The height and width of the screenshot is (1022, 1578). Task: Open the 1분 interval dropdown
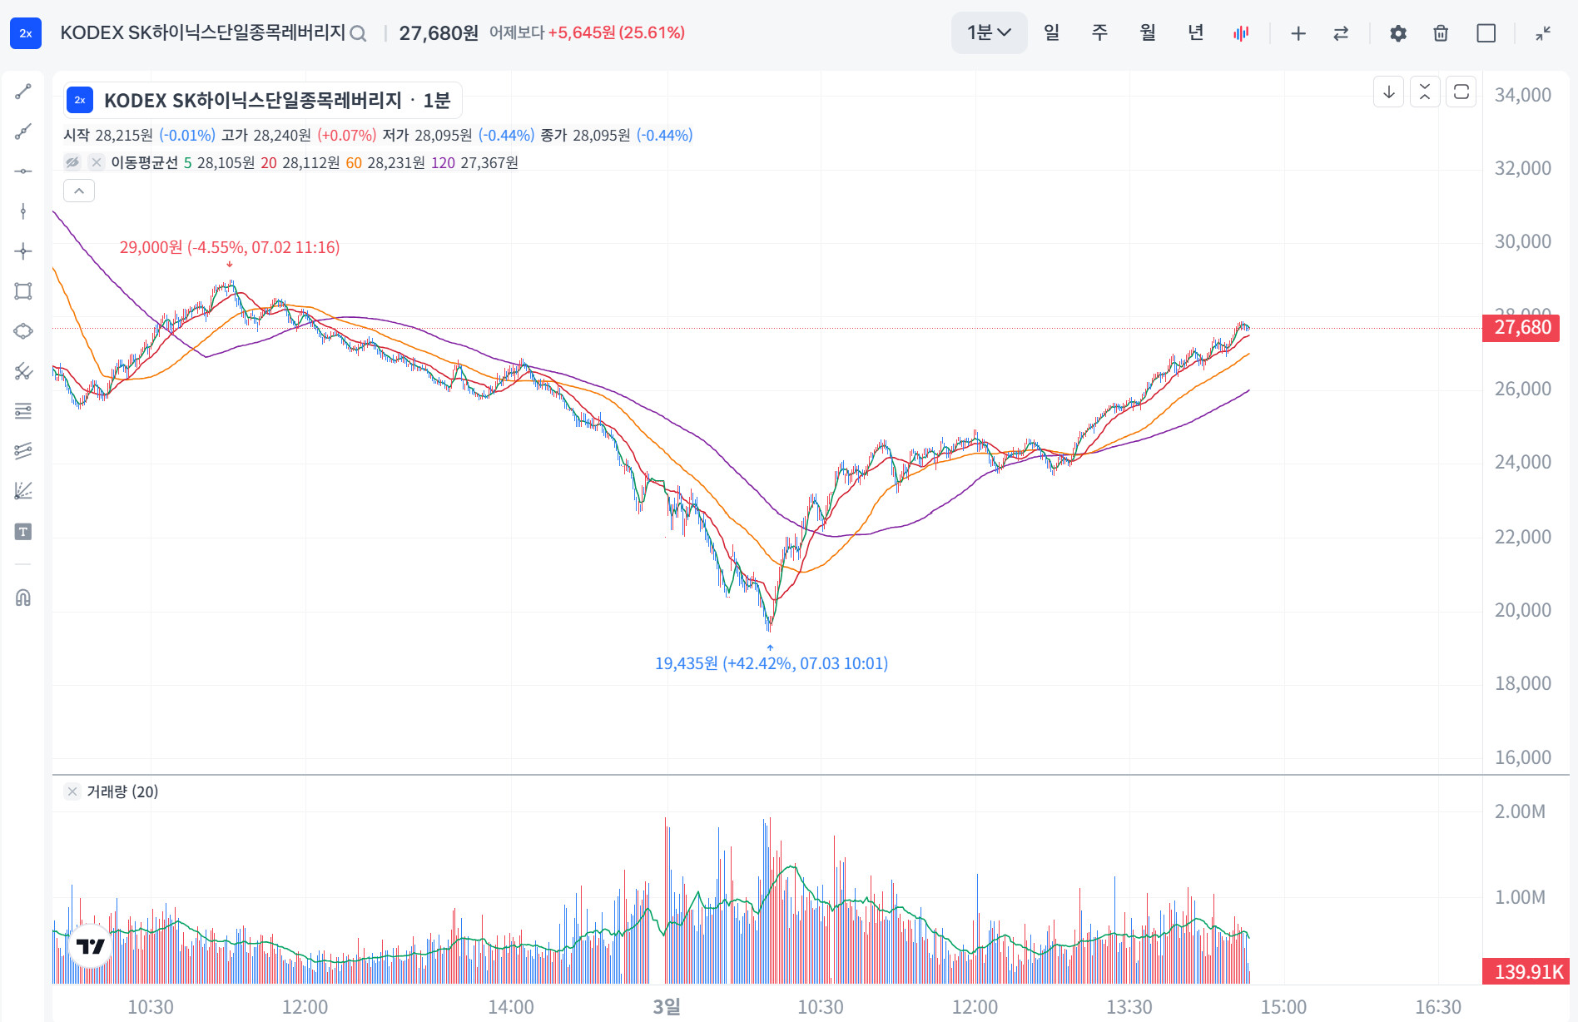[x=989, y=33]
